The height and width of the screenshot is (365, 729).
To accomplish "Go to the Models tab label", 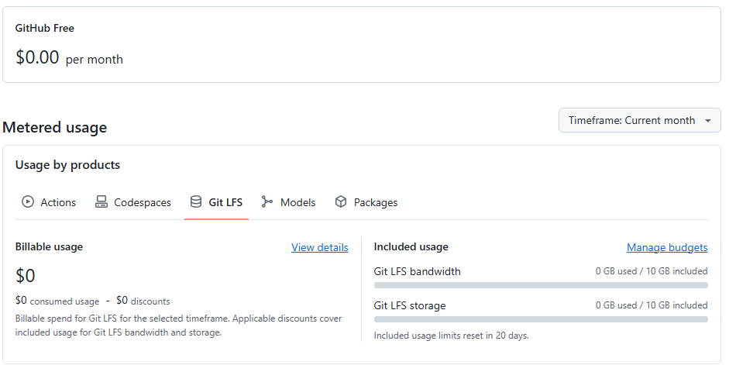I will [298, 202].
